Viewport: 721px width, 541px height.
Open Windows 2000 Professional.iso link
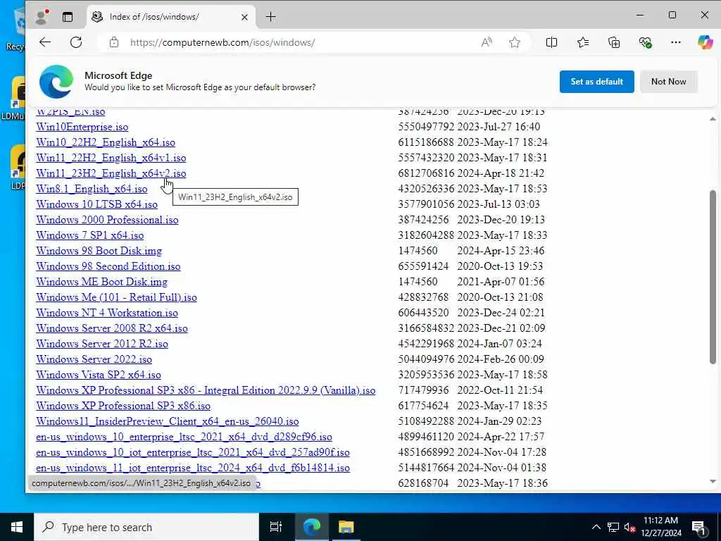(107, 220)
